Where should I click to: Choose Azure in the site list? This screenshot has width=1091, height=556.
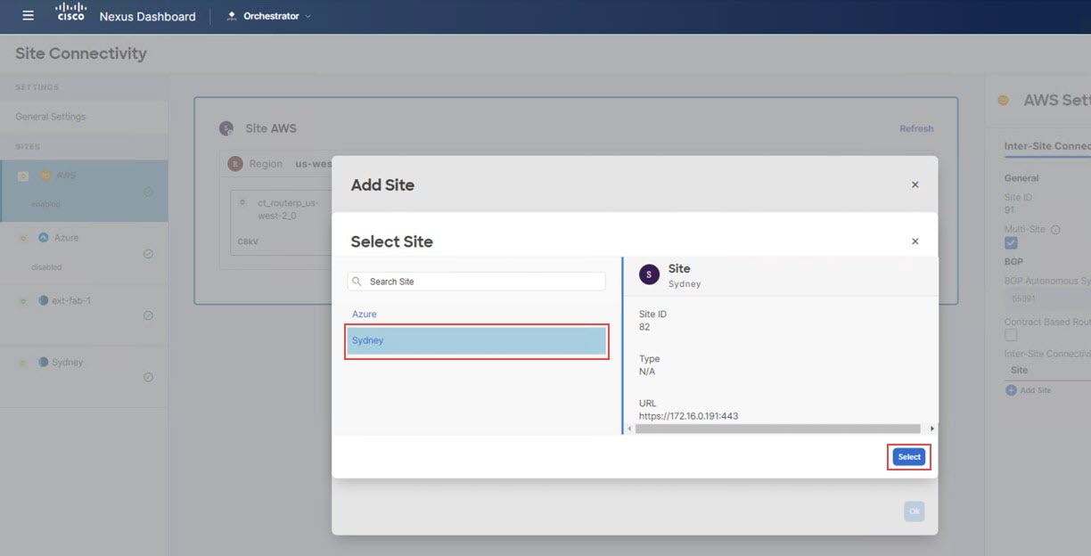pos(365,315)
